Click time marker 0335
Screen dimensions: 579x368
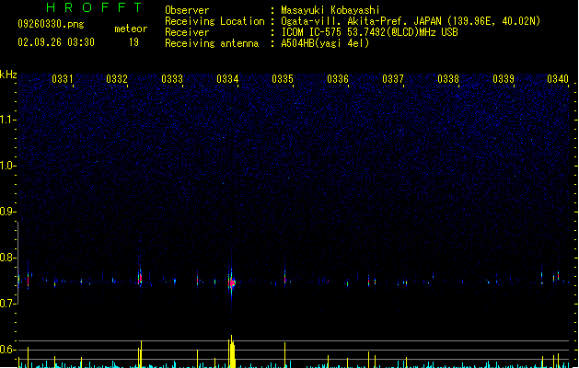[x=283, y=79]
